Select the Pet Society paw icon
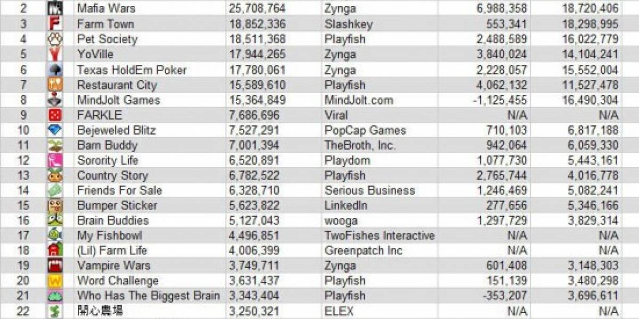This screenshot has width=639, height=319. (x=55, y=39)
